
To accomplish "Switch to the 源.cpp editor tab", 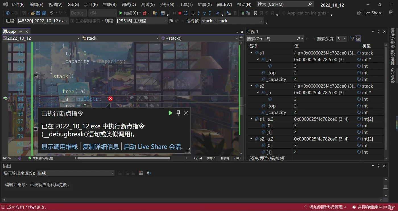I will pos(9,31).
